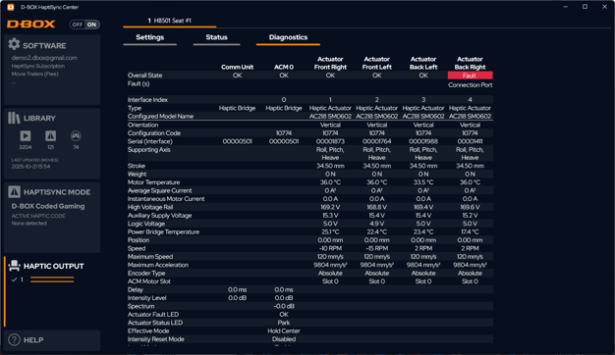Click the Actuator Back Left column header
Viewport: 615px width, 355px height.
423,63
